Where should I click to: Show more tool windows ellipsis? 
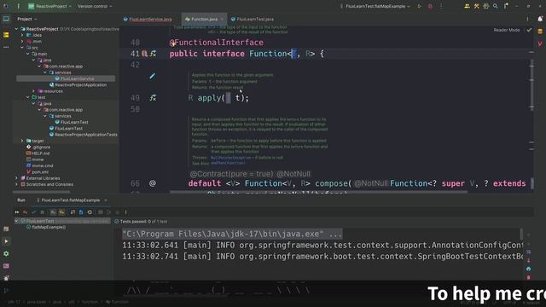coord(6,47)
